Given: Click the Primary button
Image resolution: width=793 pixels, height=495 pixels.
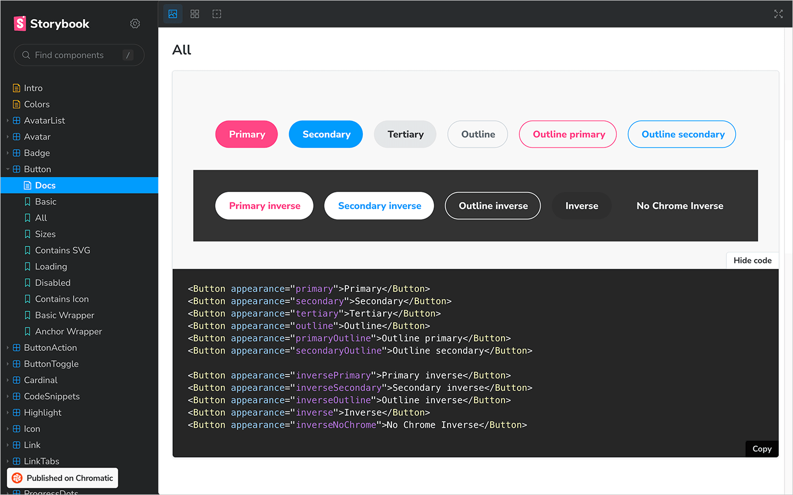Looking at the screenshot, I should (247, 134).
